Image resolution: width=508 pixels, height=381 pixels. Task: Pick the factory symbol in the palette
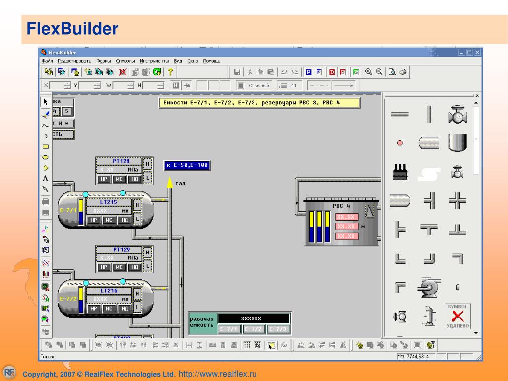pyautogui.click(x=400, y=171)
